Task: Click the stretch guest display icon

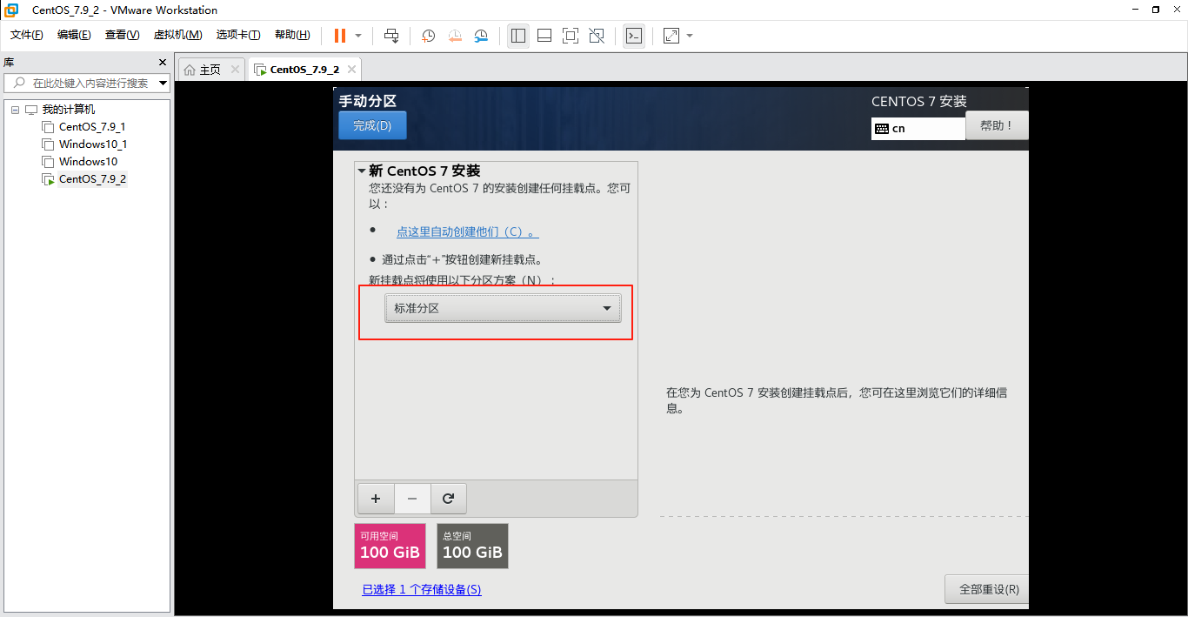Action: point(671,36)
